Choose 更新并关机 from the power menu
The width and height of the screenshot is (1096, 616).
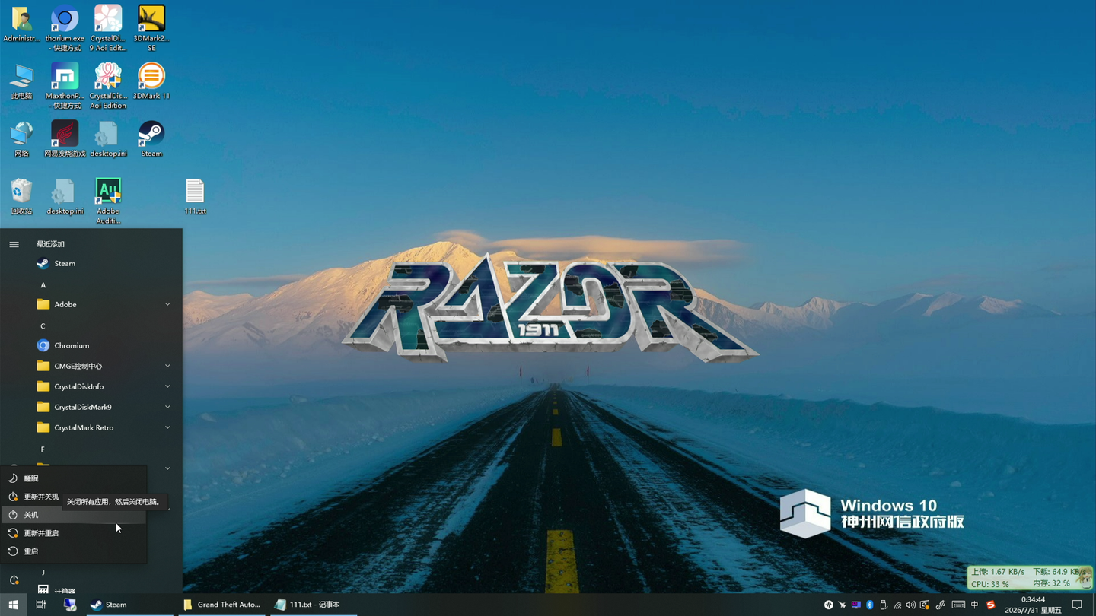pos(74,497)
